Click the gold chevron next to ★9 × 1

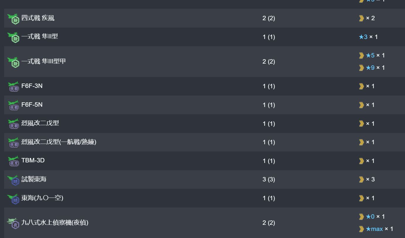pos(361,68)
